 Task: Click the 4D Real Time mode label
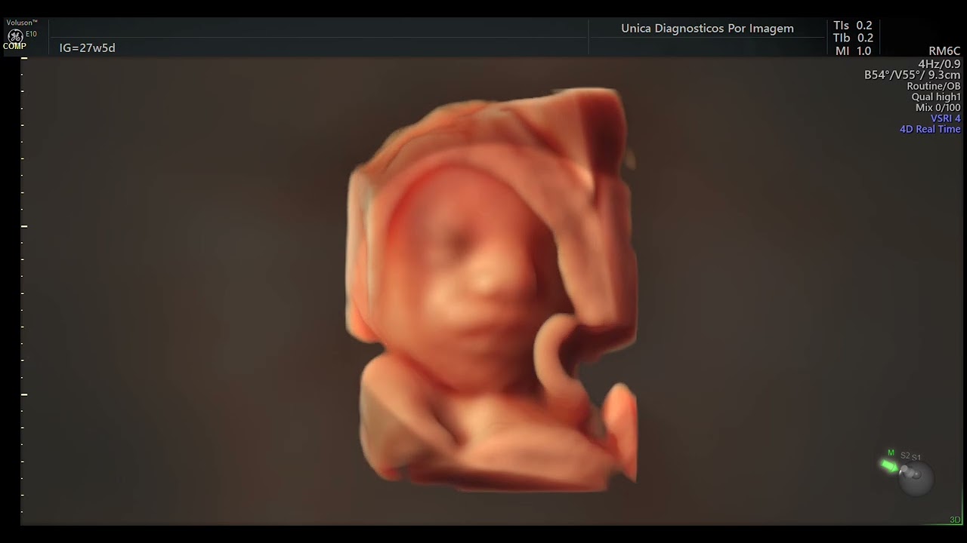[x=930, y=129]
